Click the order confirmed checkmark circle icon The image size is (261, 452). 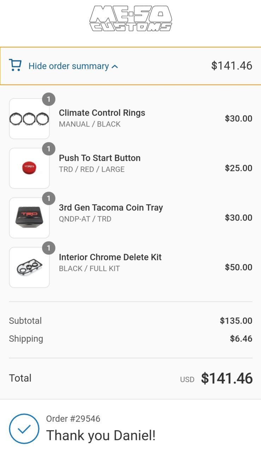[x=24, y=429]
